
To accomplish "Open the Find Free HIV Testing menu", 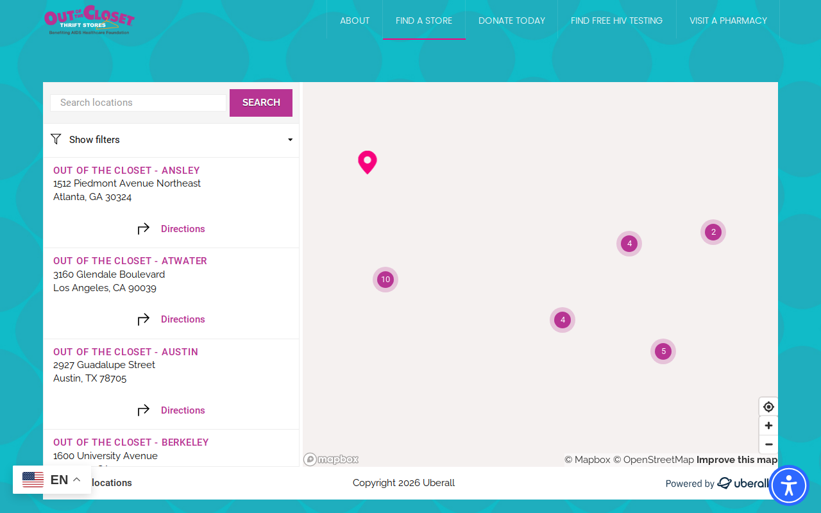I will coord(616,21).
